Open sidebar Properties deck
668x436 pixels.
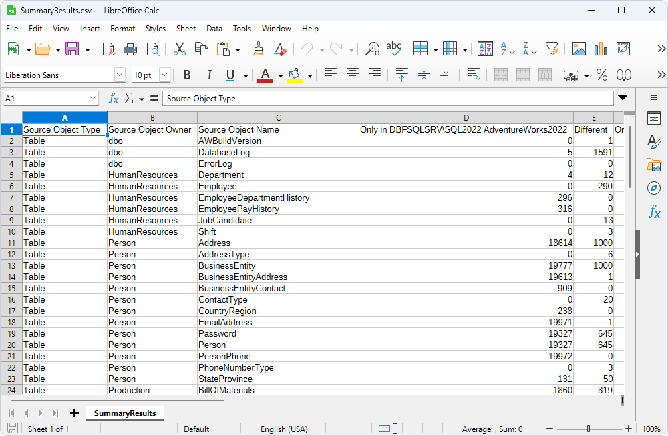(x=653, y=118)
